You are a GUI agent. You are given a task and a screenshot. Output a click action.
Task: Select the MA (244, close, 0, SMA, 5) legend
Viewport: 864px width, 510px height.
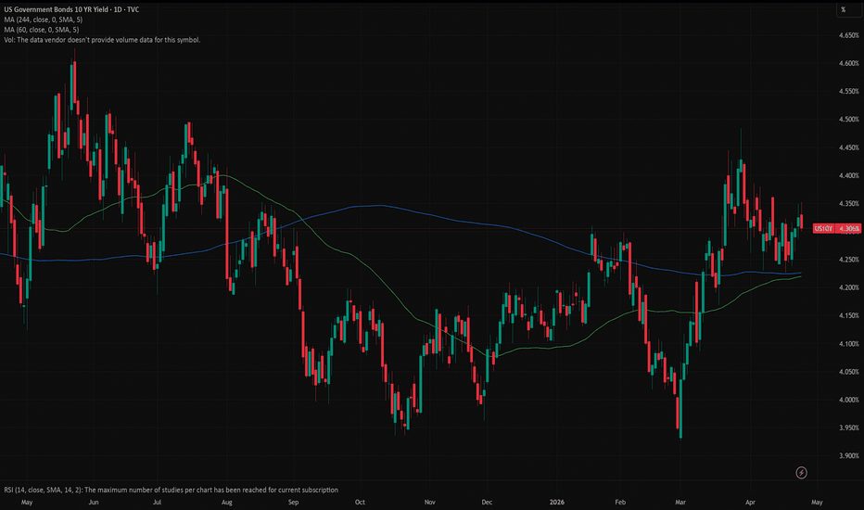[43, 19]
